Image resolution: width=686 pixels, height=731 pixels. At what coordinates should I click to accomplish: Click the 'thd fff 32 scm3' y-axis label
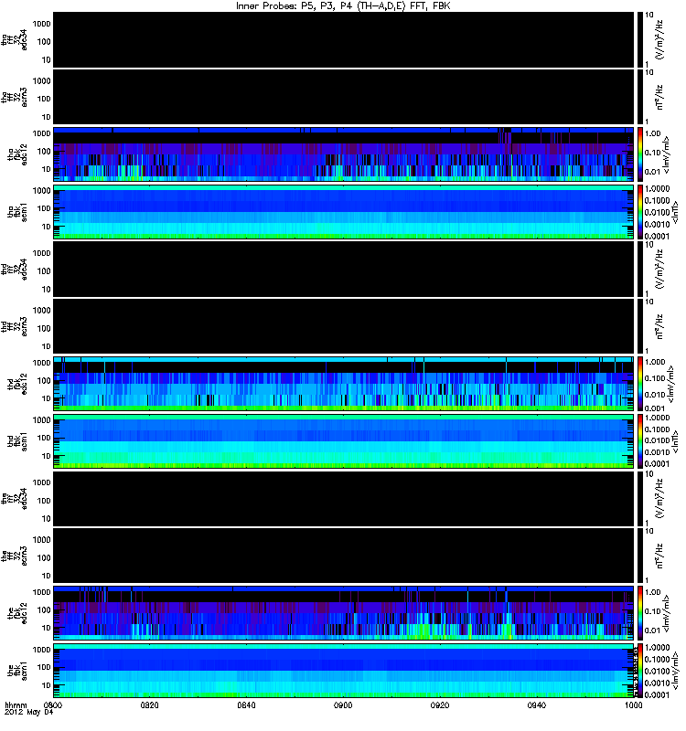click(15, 326)
